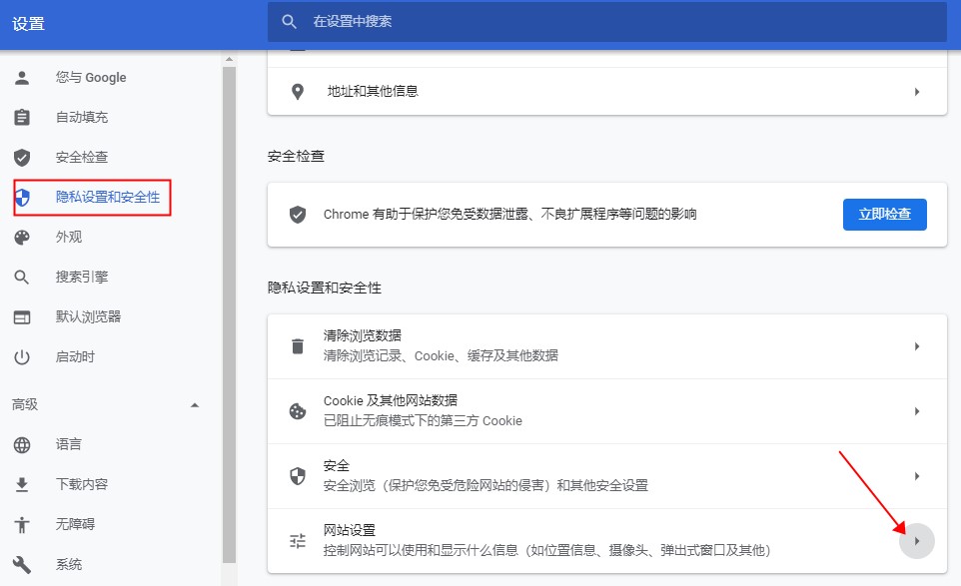Click the text 已阻止无痕模式下的第三方 Cookie
Image resolution: width=961 pixels, height=586 pixels.
tap(423, 421)
